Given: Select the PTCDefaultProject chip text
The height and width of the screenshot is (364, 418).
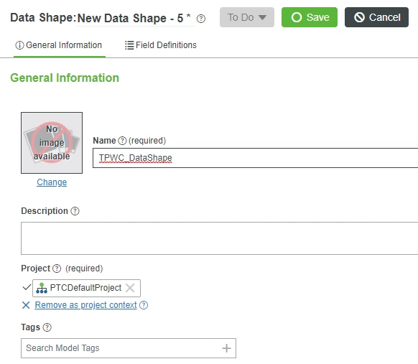Looking at the screenshot, I should tap(85, 288).
